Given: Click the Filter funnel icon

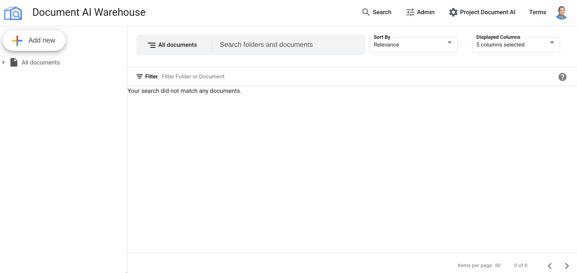Looking at the screenshot, I should coord(139,77).
